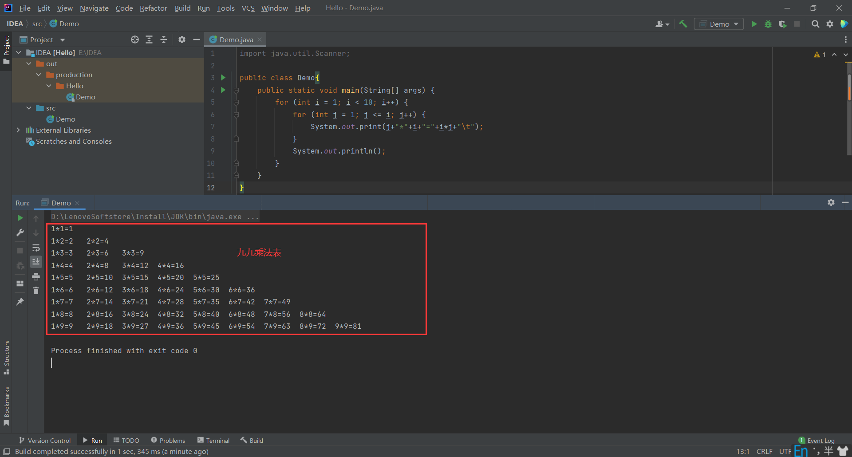Select the Demo.java editor tab

[236, 39]
